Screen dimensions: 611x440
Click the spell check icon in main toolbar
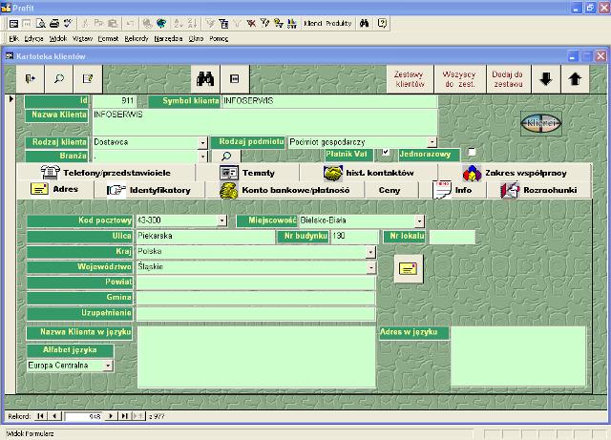68,23
